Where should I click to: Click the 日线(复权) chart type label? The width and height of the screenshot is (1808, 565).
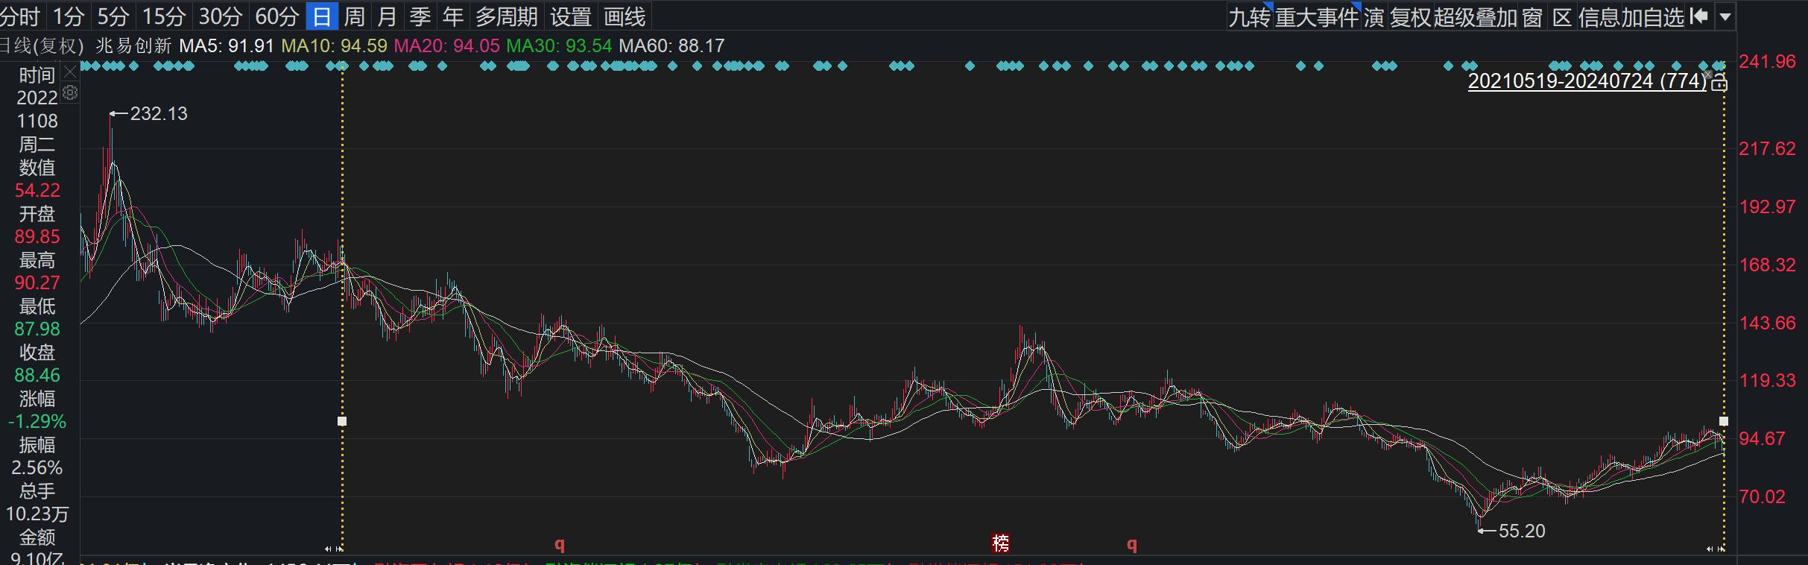pyautogui.click(x=41, y=46)
